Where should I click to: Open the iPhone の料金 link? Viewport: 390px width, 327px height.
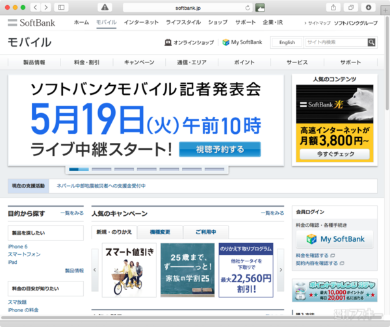pos(23,310)
